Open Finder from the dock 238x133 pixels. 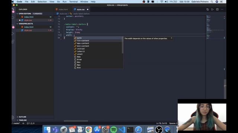click(47, 130)
